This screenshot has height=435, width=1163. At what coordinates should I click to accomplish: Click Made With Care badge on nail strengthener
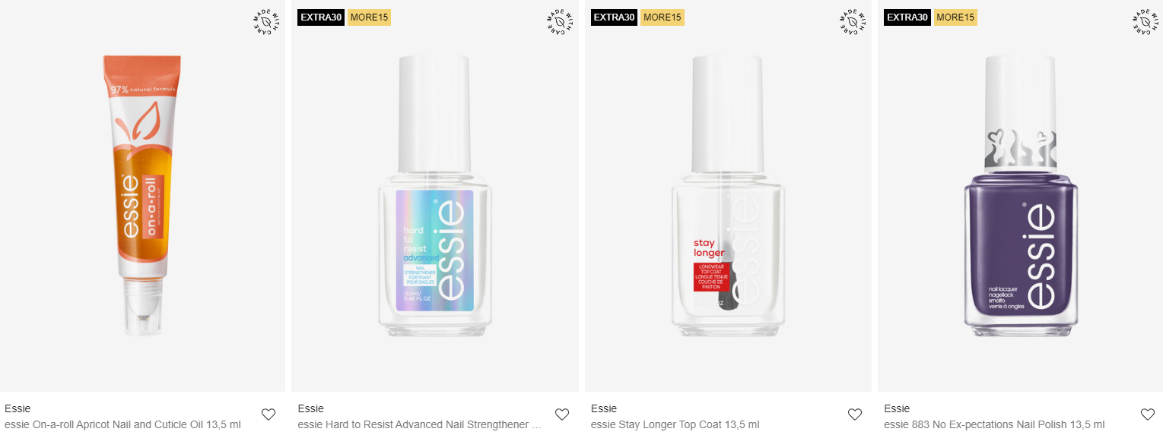tap(560, 21)
